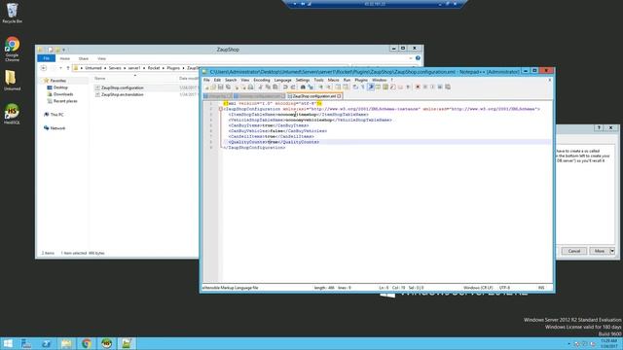The height and width of the screenshot is (350, 623).
Task: Click the QualityCounts line in editor
Action: 274,142
